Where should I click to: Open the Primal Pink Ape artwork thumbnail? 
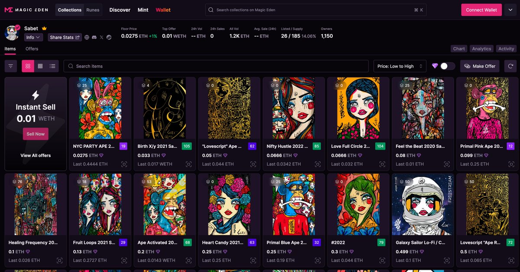tap(487, 108)
